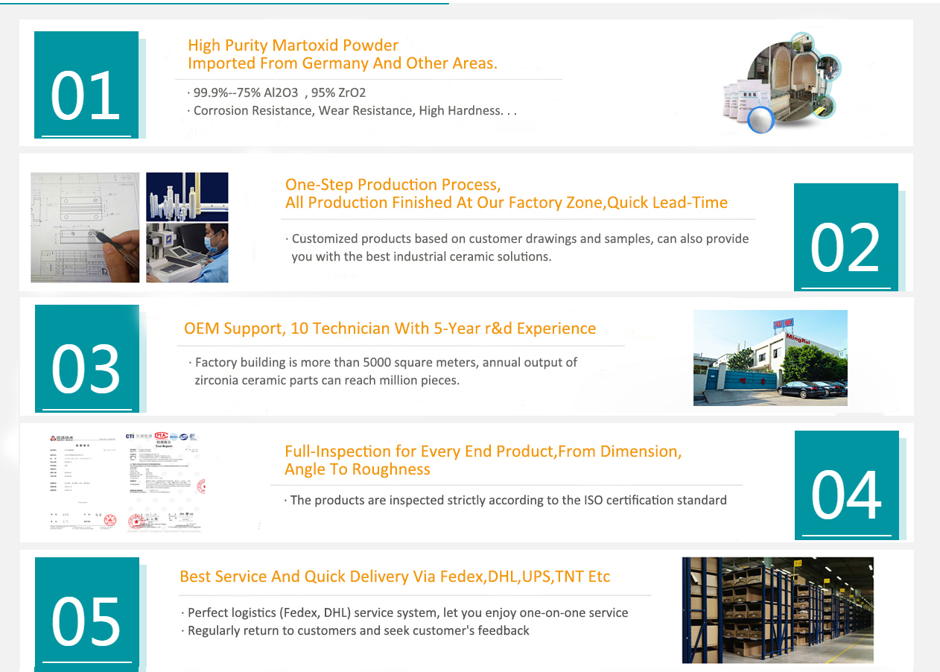Click "Regularly return to customers" feedback line

(x=355, y=630)
